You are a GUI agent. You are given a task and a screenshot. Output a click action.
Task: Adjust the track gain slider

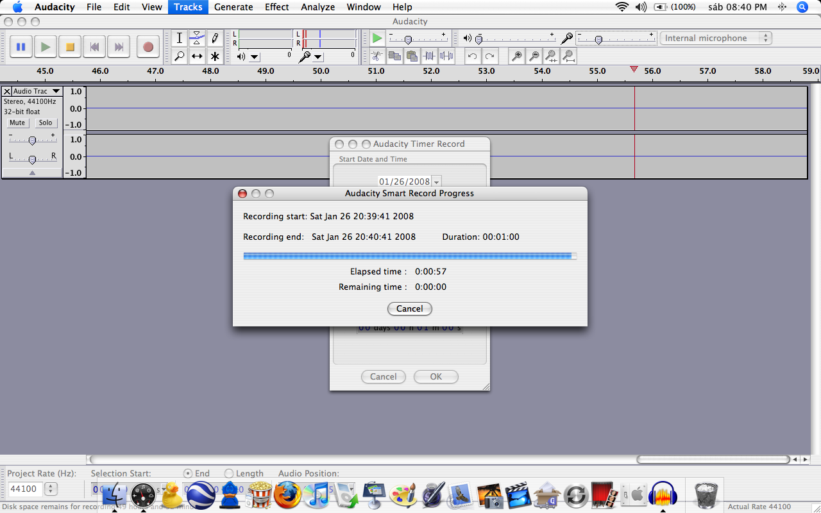point(32,140)
